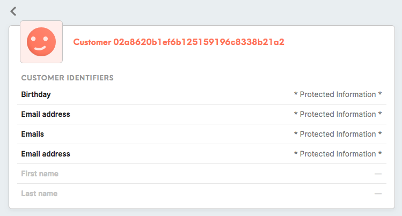Click first Email address Protected Information value
Viewport: 402px width, 216px height.
338,114
